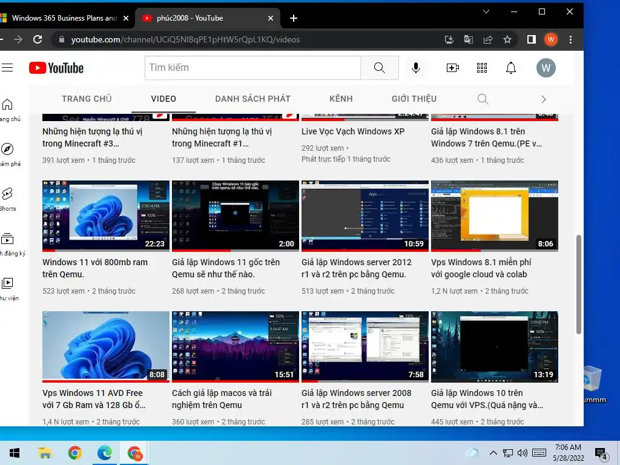Click the address bar URL
The image size is (620, 465).
point(185,39)
